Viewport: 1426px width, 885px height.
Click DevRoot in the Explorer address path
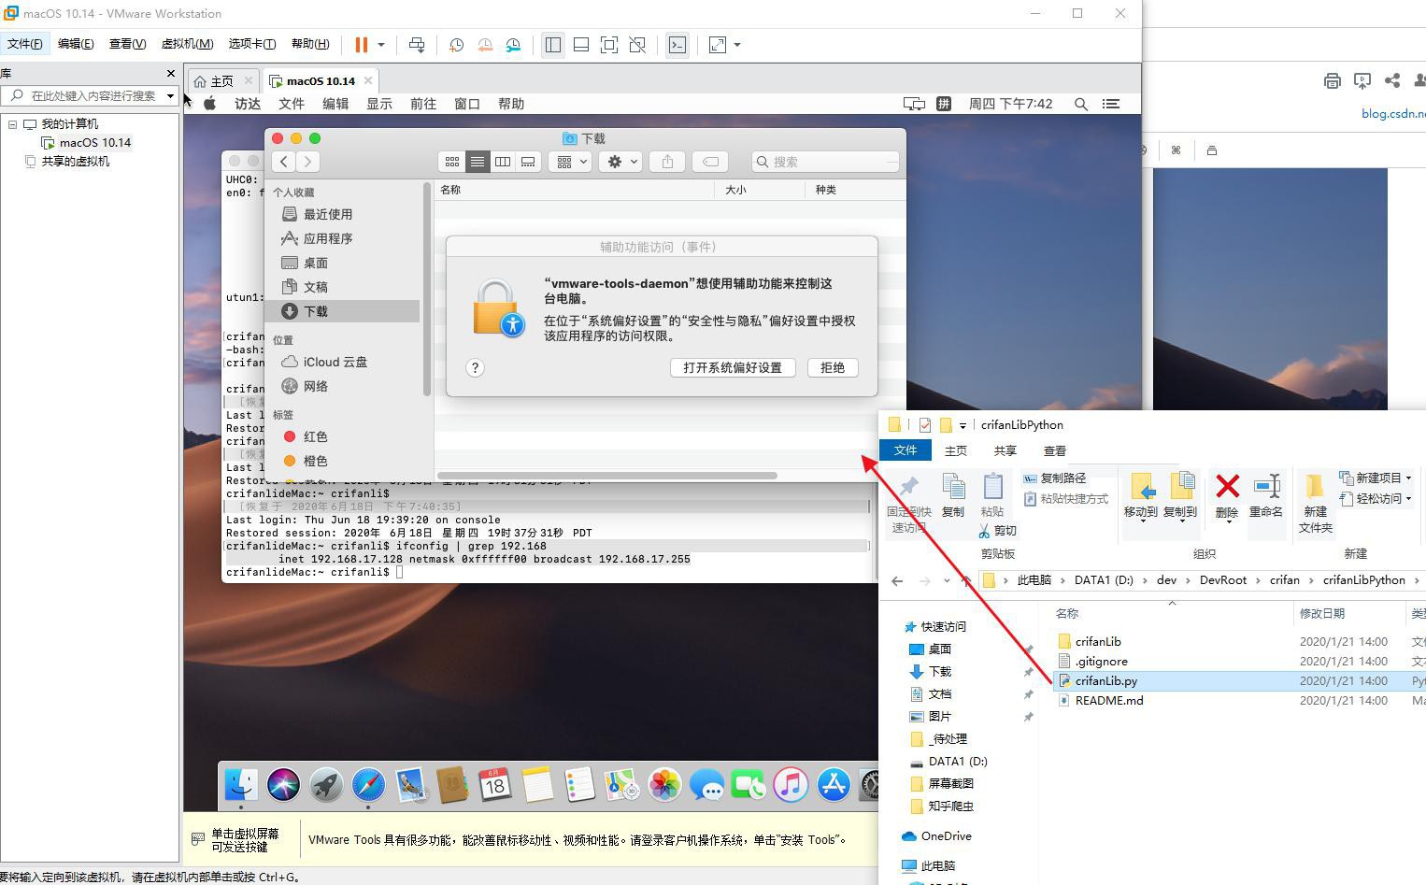coord(1223,579)
